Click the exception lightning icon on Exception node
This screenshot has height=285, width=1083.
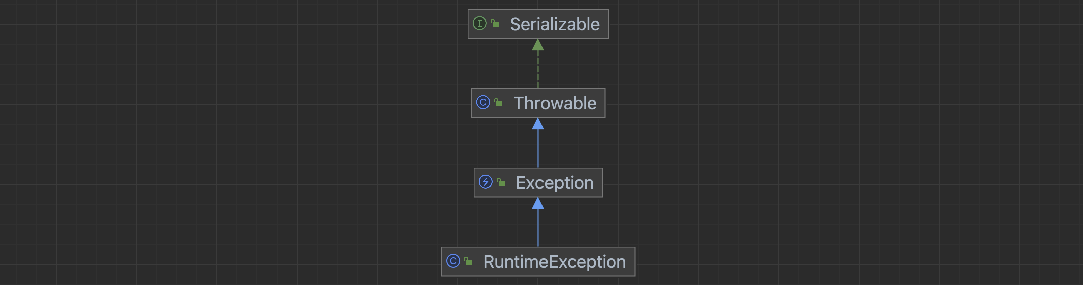click(485, 182)
